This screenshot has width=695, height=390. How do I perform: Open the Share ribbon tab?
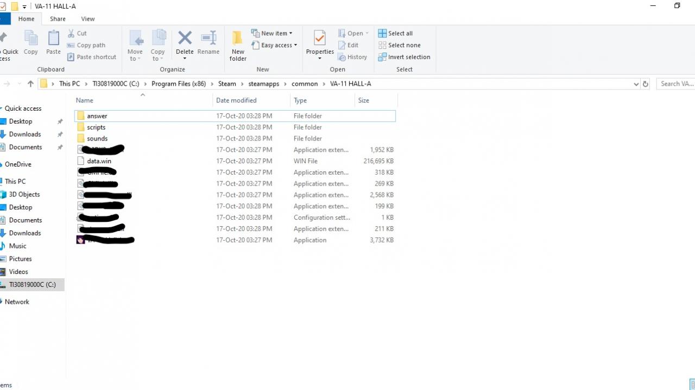point(58,19)
